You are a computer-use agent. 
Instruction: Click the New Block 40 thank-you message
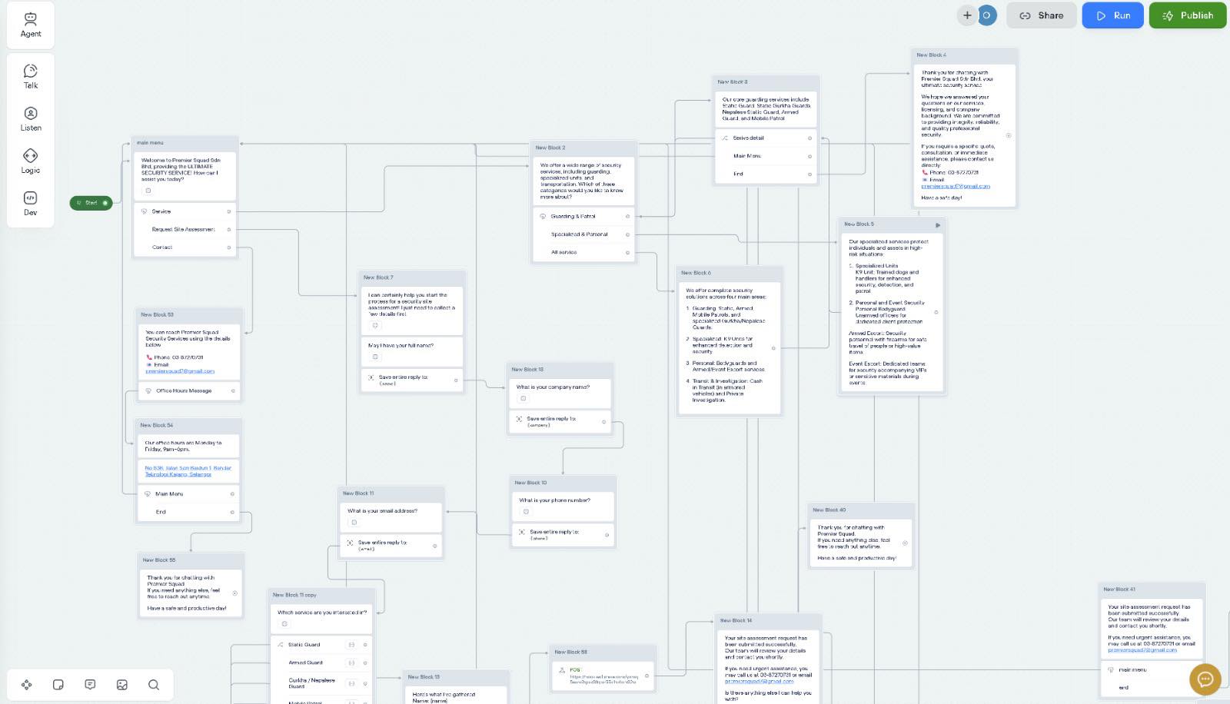[x=861, y=543]
